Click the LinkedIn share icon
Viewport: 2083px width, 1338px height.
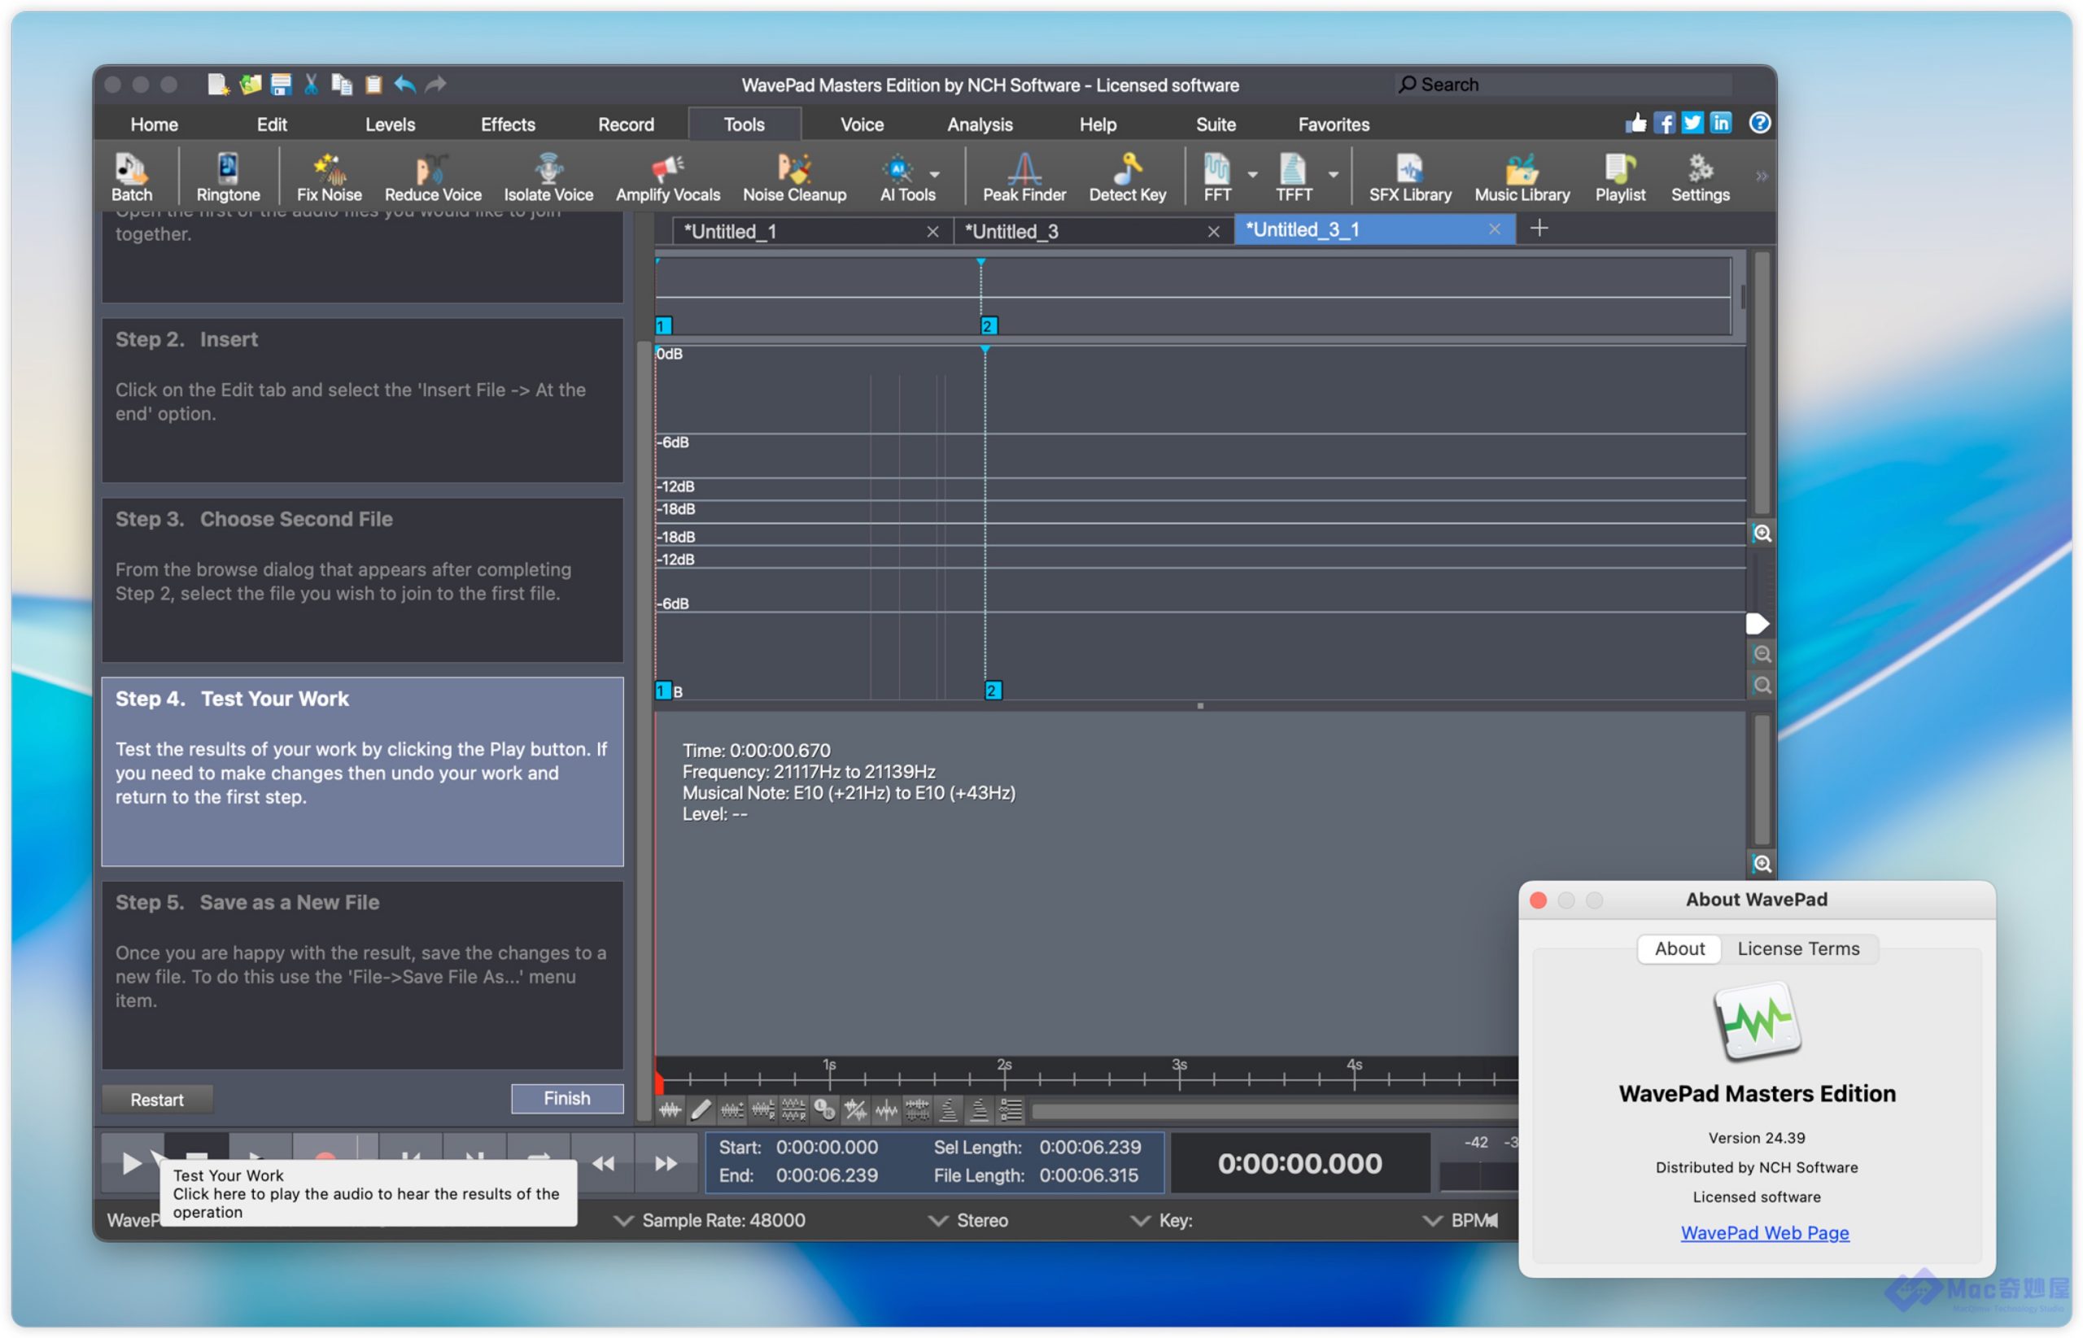[1721, 124]
